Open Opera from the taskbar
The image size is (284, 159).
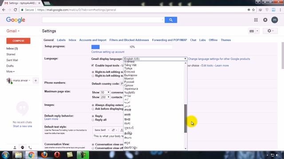[x=57, y=155]
